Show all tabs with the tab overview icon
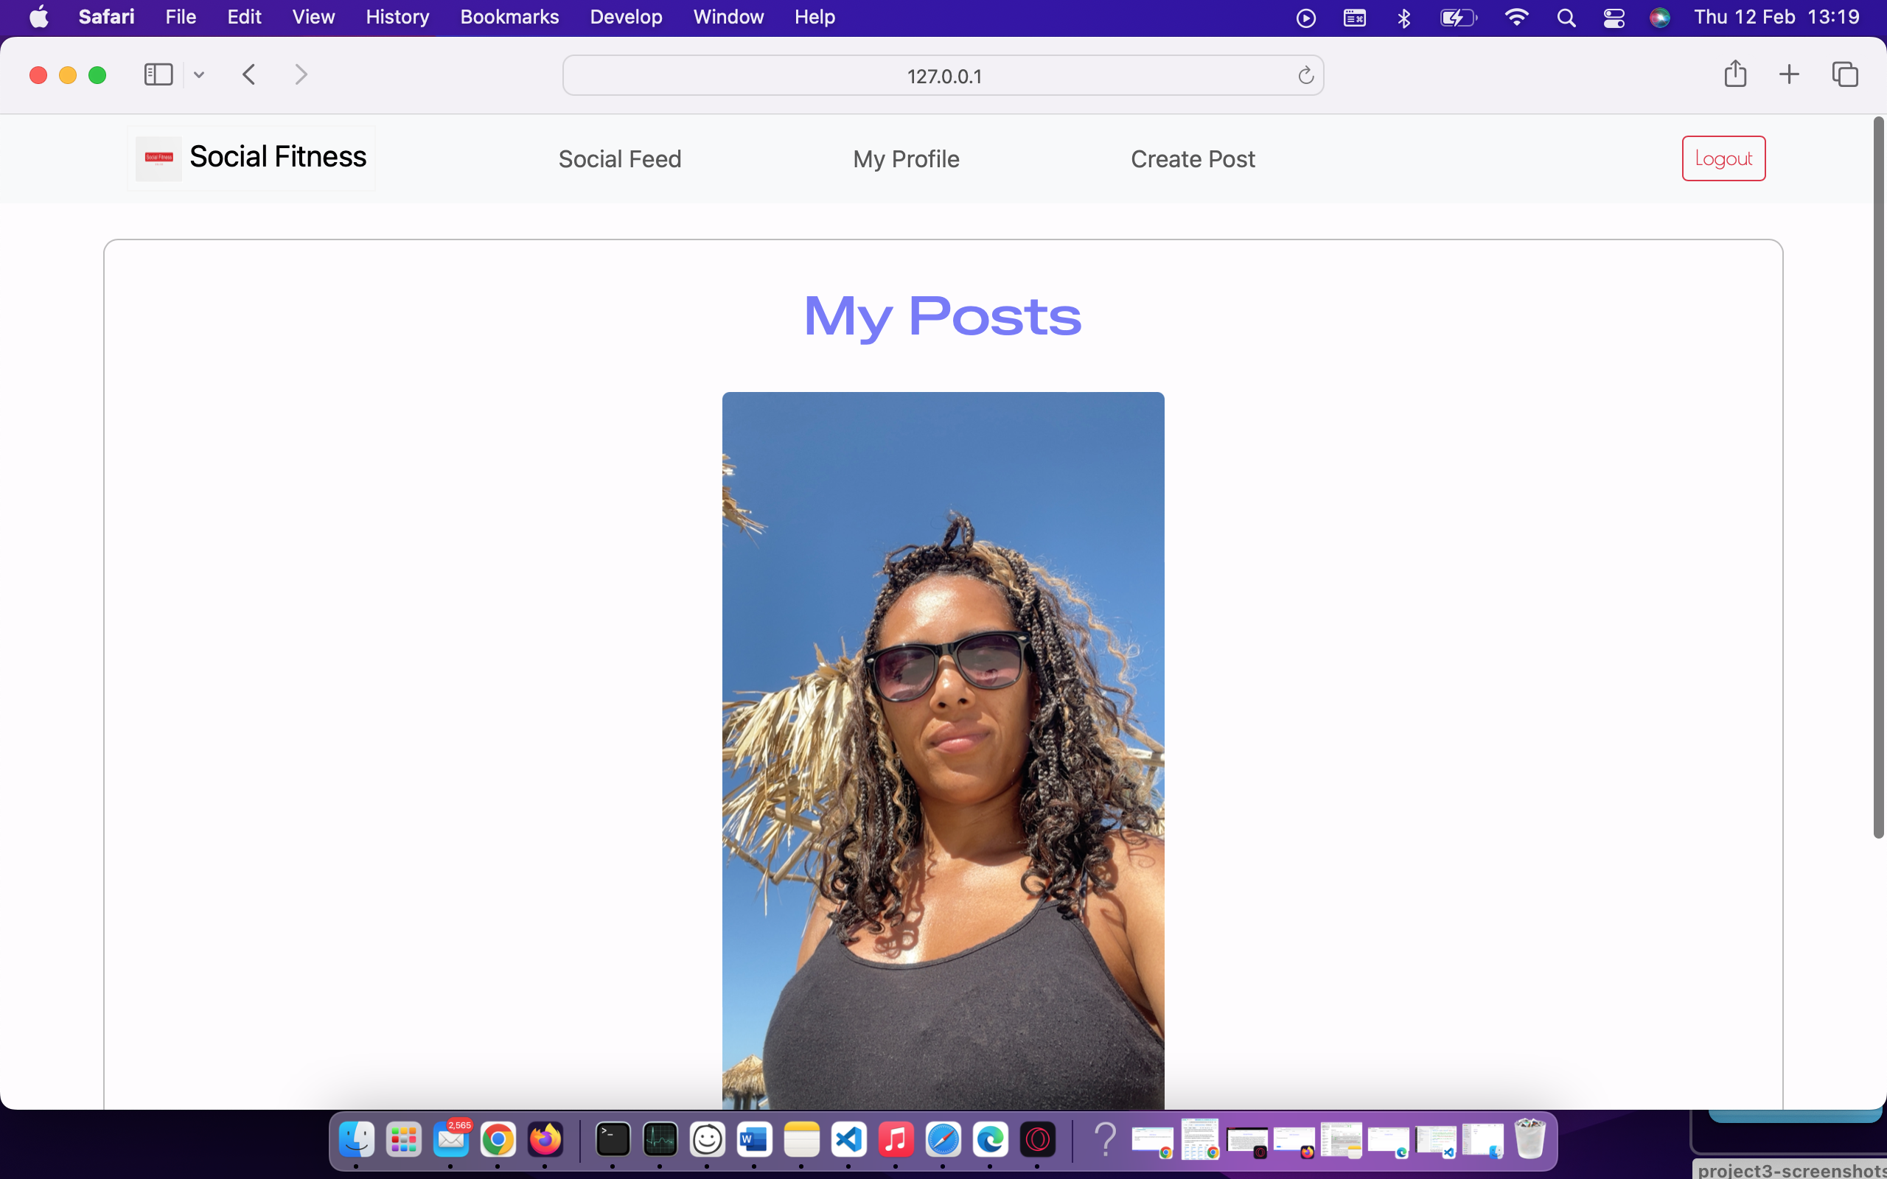Screen dimensions: 1887x1179 pyautogui.click(x=1845, y=74)
